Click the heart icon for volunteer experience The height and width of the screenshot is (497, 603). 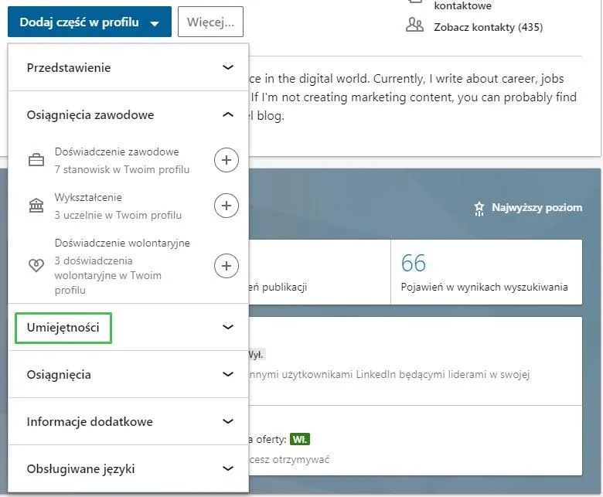[36, 266]
